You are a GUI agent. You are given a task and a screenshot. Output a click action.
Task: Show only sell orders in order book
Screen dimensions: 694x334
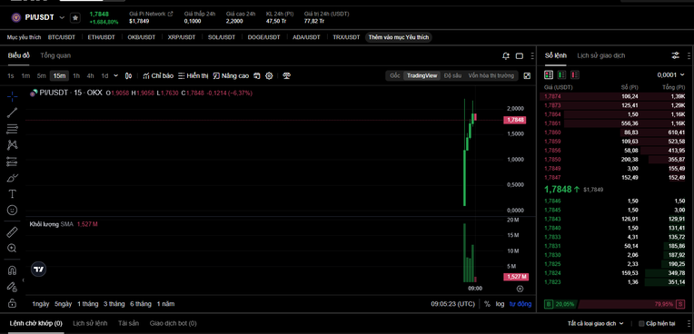[x=575, y=74]
